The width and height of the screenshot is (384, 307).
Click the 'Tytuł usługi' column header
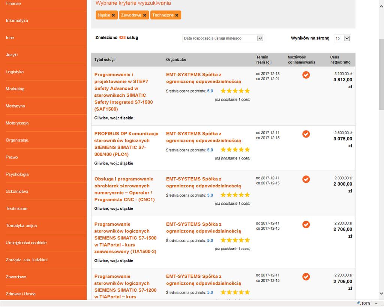(105, 60)
